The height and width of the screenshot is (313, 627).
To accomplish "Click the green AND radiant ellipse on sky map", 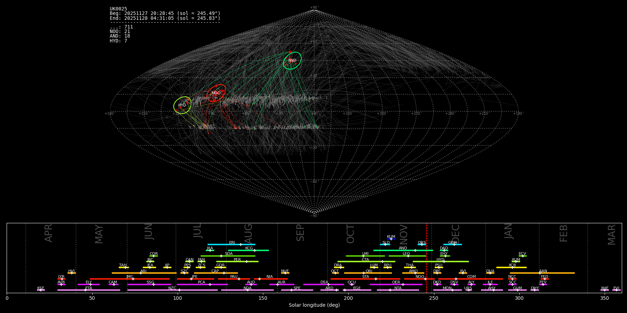I will pyautogui.click(x=292, y=61).
